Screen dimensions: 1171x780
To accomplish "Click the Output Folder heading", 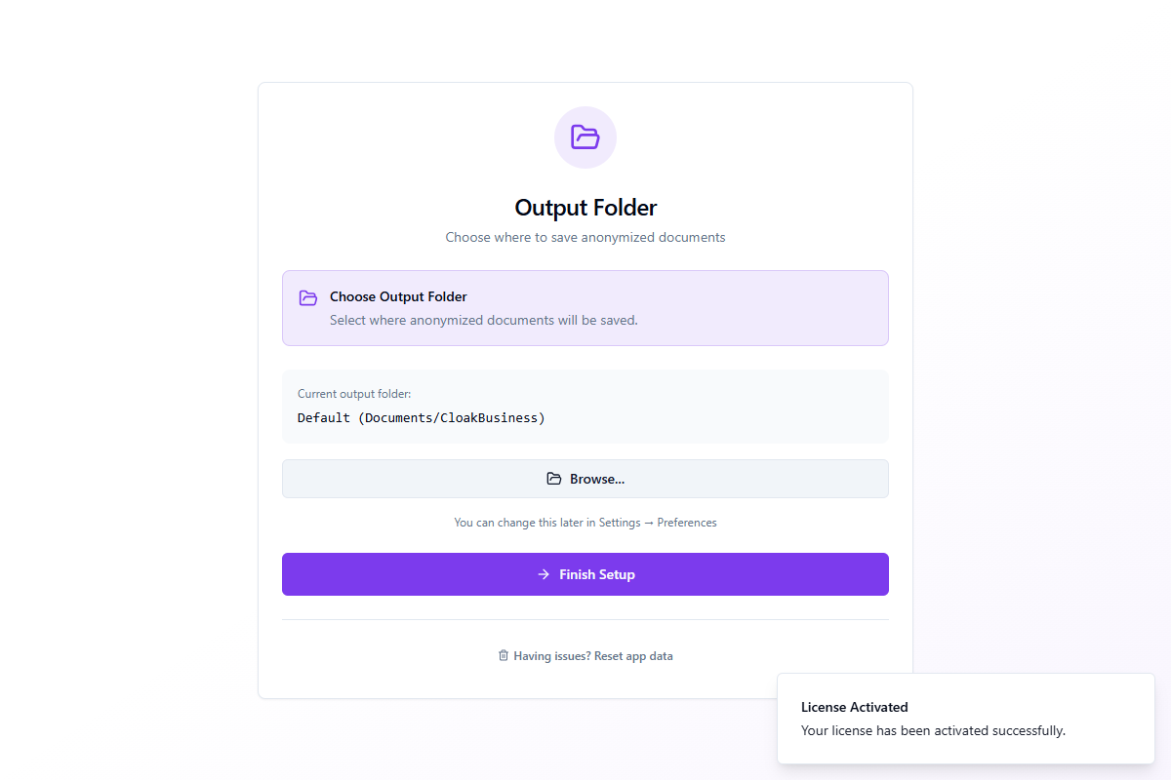I will coord(585,208).
